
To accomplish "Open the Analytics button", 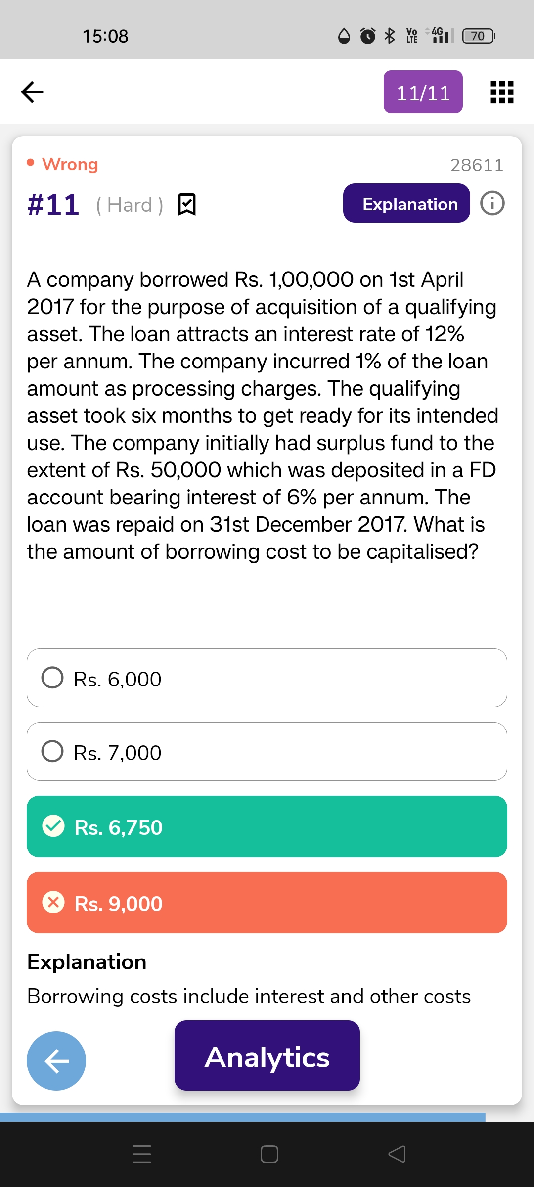I will click(x=267, y=1055).
